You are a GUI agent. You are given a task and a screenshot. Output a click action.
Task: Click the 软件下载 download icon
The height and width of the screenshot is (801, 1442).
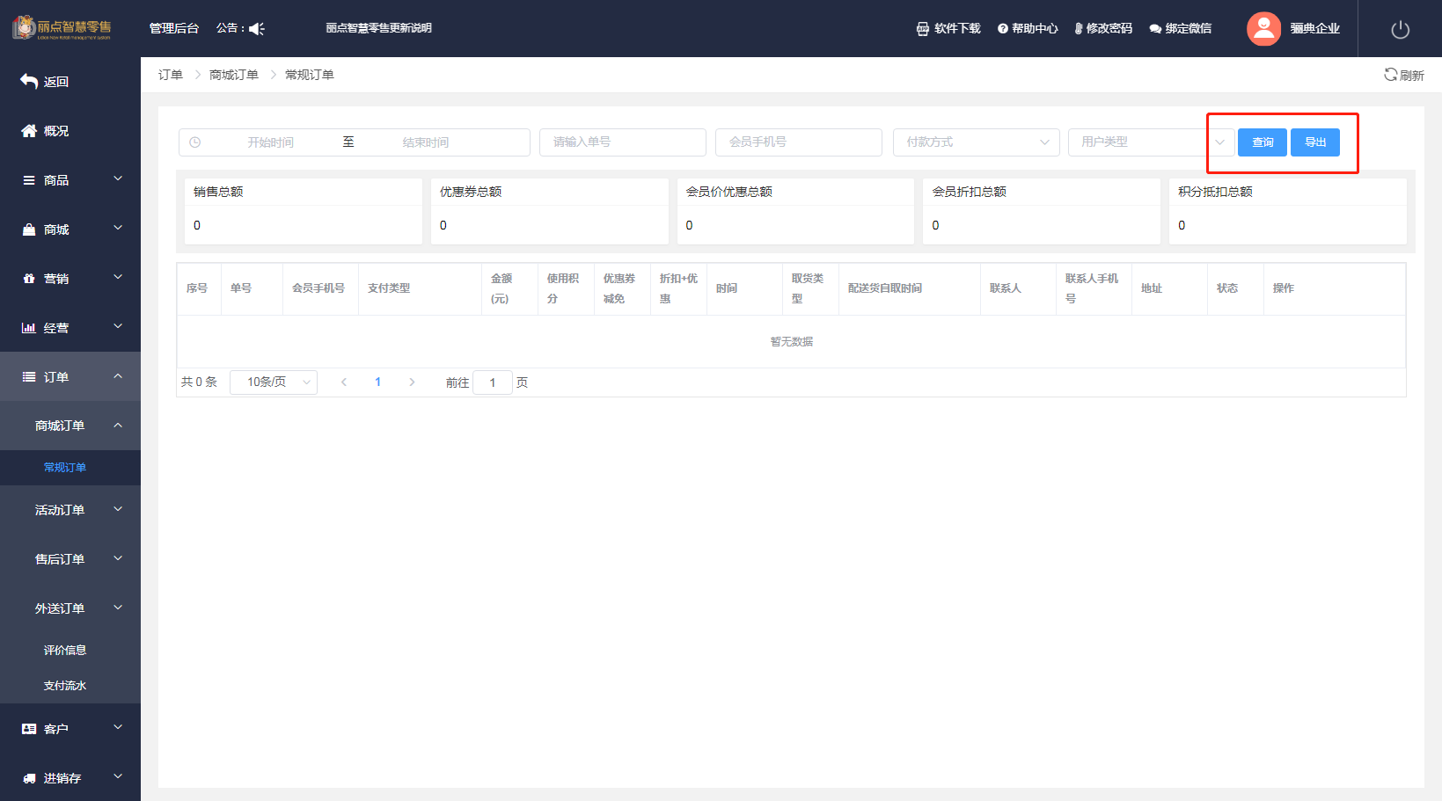922,28
